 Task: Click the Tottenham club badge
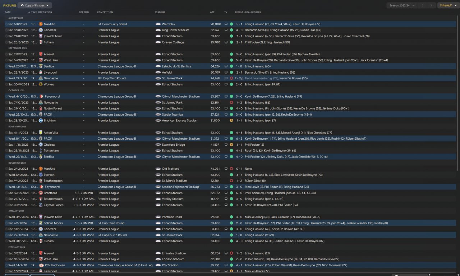pyautogui.click(x=41, y=151)
